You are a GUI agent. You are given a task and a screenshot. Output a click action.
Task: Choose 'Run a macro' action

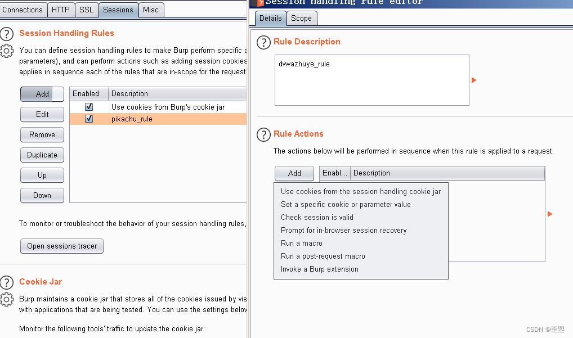tap(361, 244)
